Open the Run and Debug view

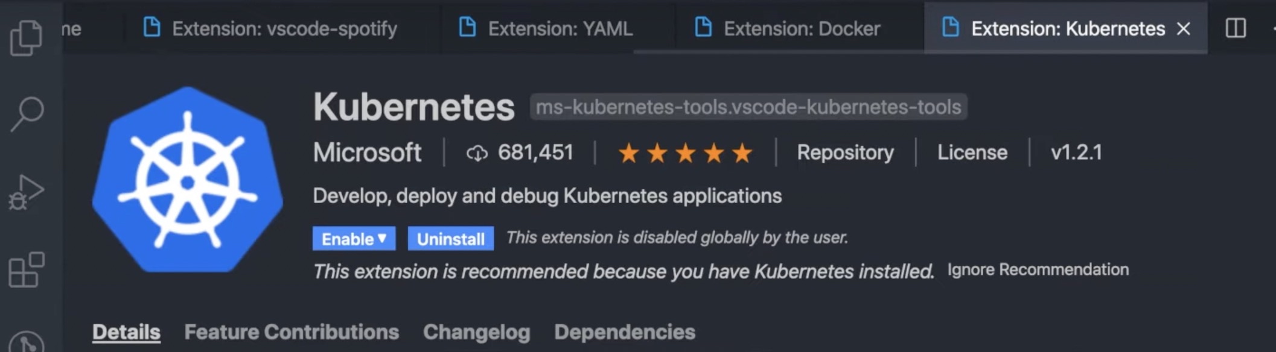pos(27,192)
